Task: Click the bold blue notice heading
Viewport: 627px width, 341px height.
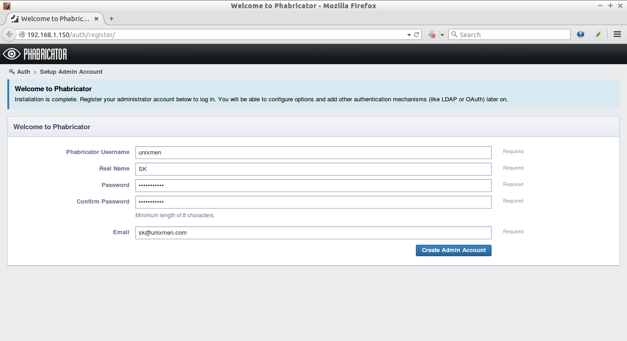Action: (x=53, y=89)
